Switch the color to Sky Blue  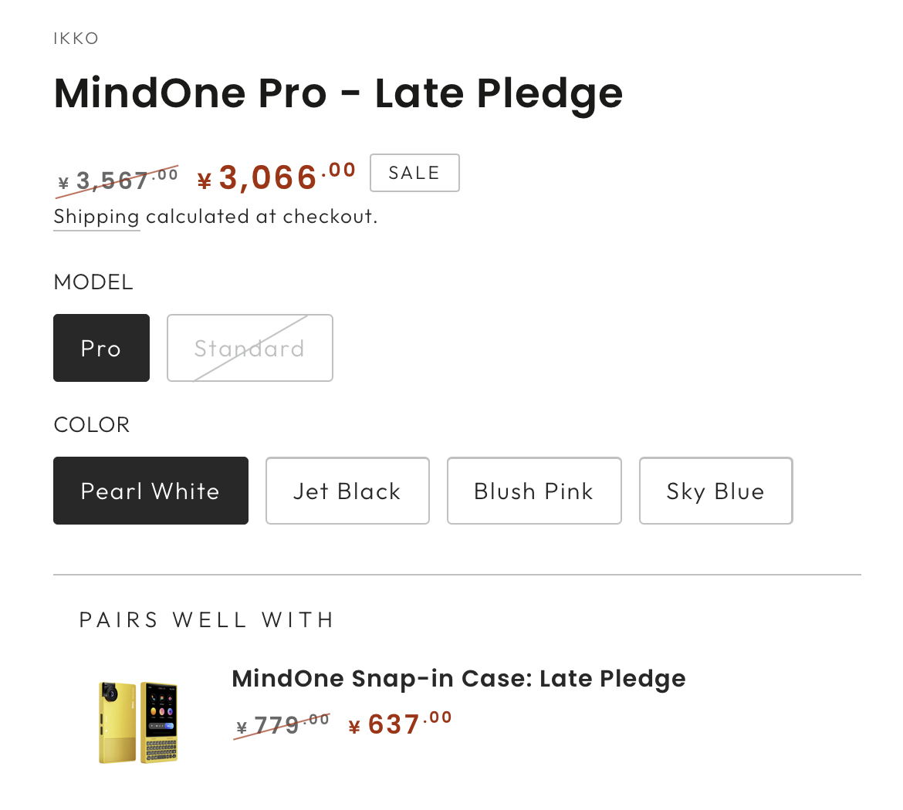pyautogui.click(x=715, y=491)
